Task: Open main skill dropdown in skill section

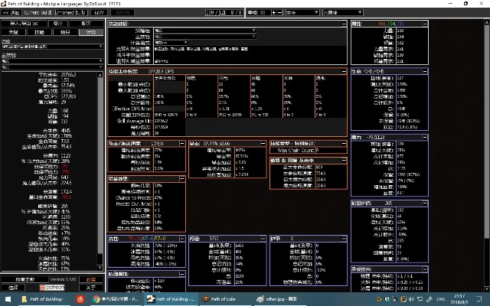Action: click(205, 37)
